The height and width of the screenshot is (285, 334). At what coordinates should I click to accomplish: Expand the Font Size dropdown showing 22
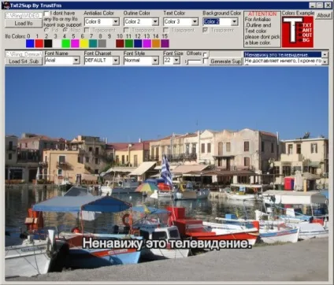pyautogui.click(x=176, y=61)
